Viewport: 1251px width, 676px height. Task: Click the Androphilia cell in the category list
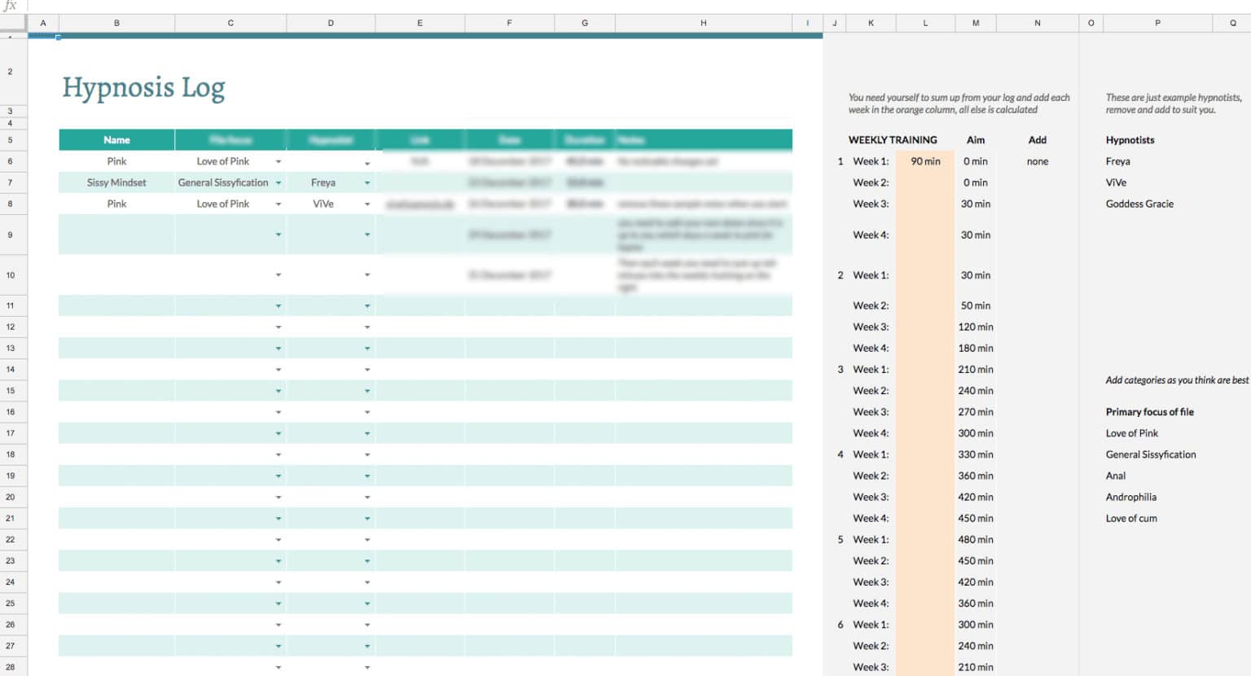(1130, 497)
